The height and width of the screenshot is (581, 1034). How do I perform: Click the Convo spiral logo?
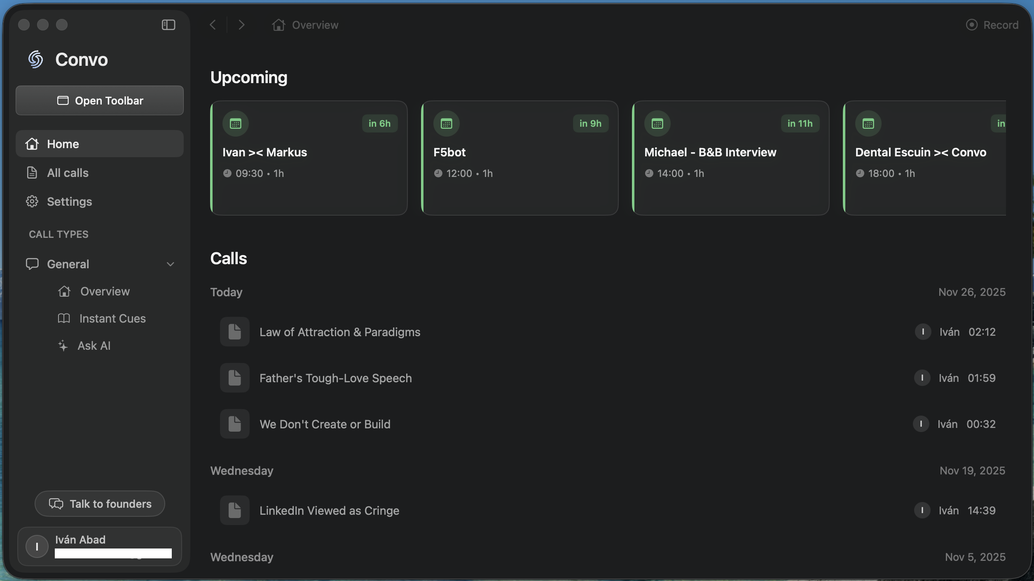pos(35,59)
